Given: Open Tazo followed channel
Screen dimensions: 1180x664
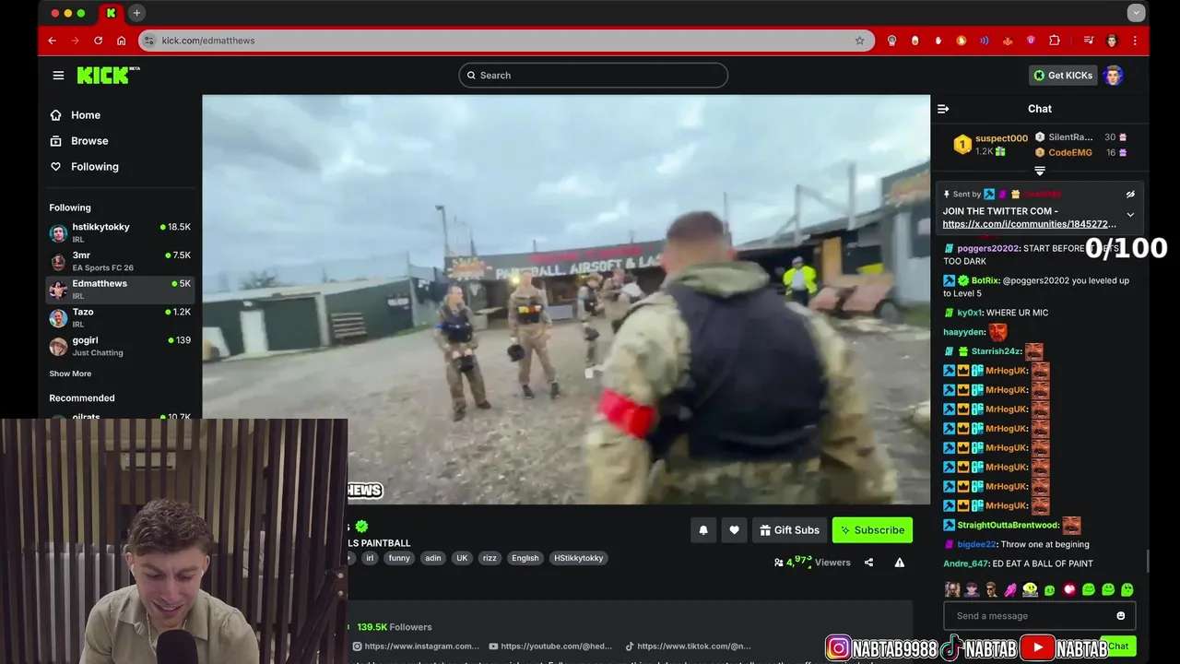Looking at the screenshot, I should 120,317.
